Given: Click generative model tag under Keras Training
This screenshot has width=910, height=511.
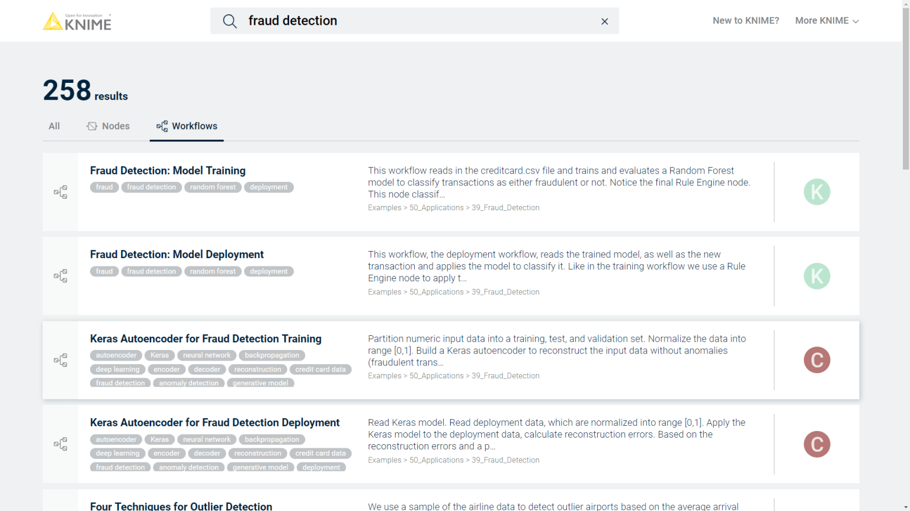Looking at the screenshot, I should 261,383.
